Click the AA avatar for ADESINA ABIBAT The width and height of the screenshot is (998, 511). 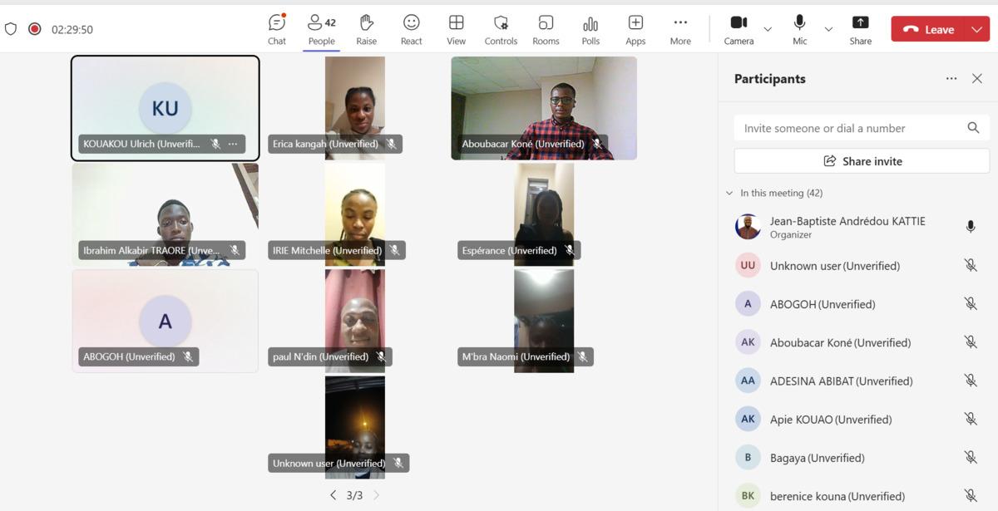tap(748, 381)
